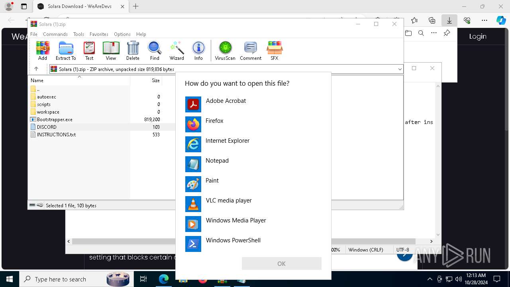The width and height of the screenshot is (510, 287).
Task: Click the volume icon in system tray
Action: (x=459, y=279)
